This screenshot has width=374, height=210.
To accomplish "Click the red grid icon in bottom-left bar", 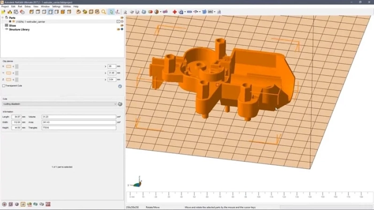I will 48,204.
